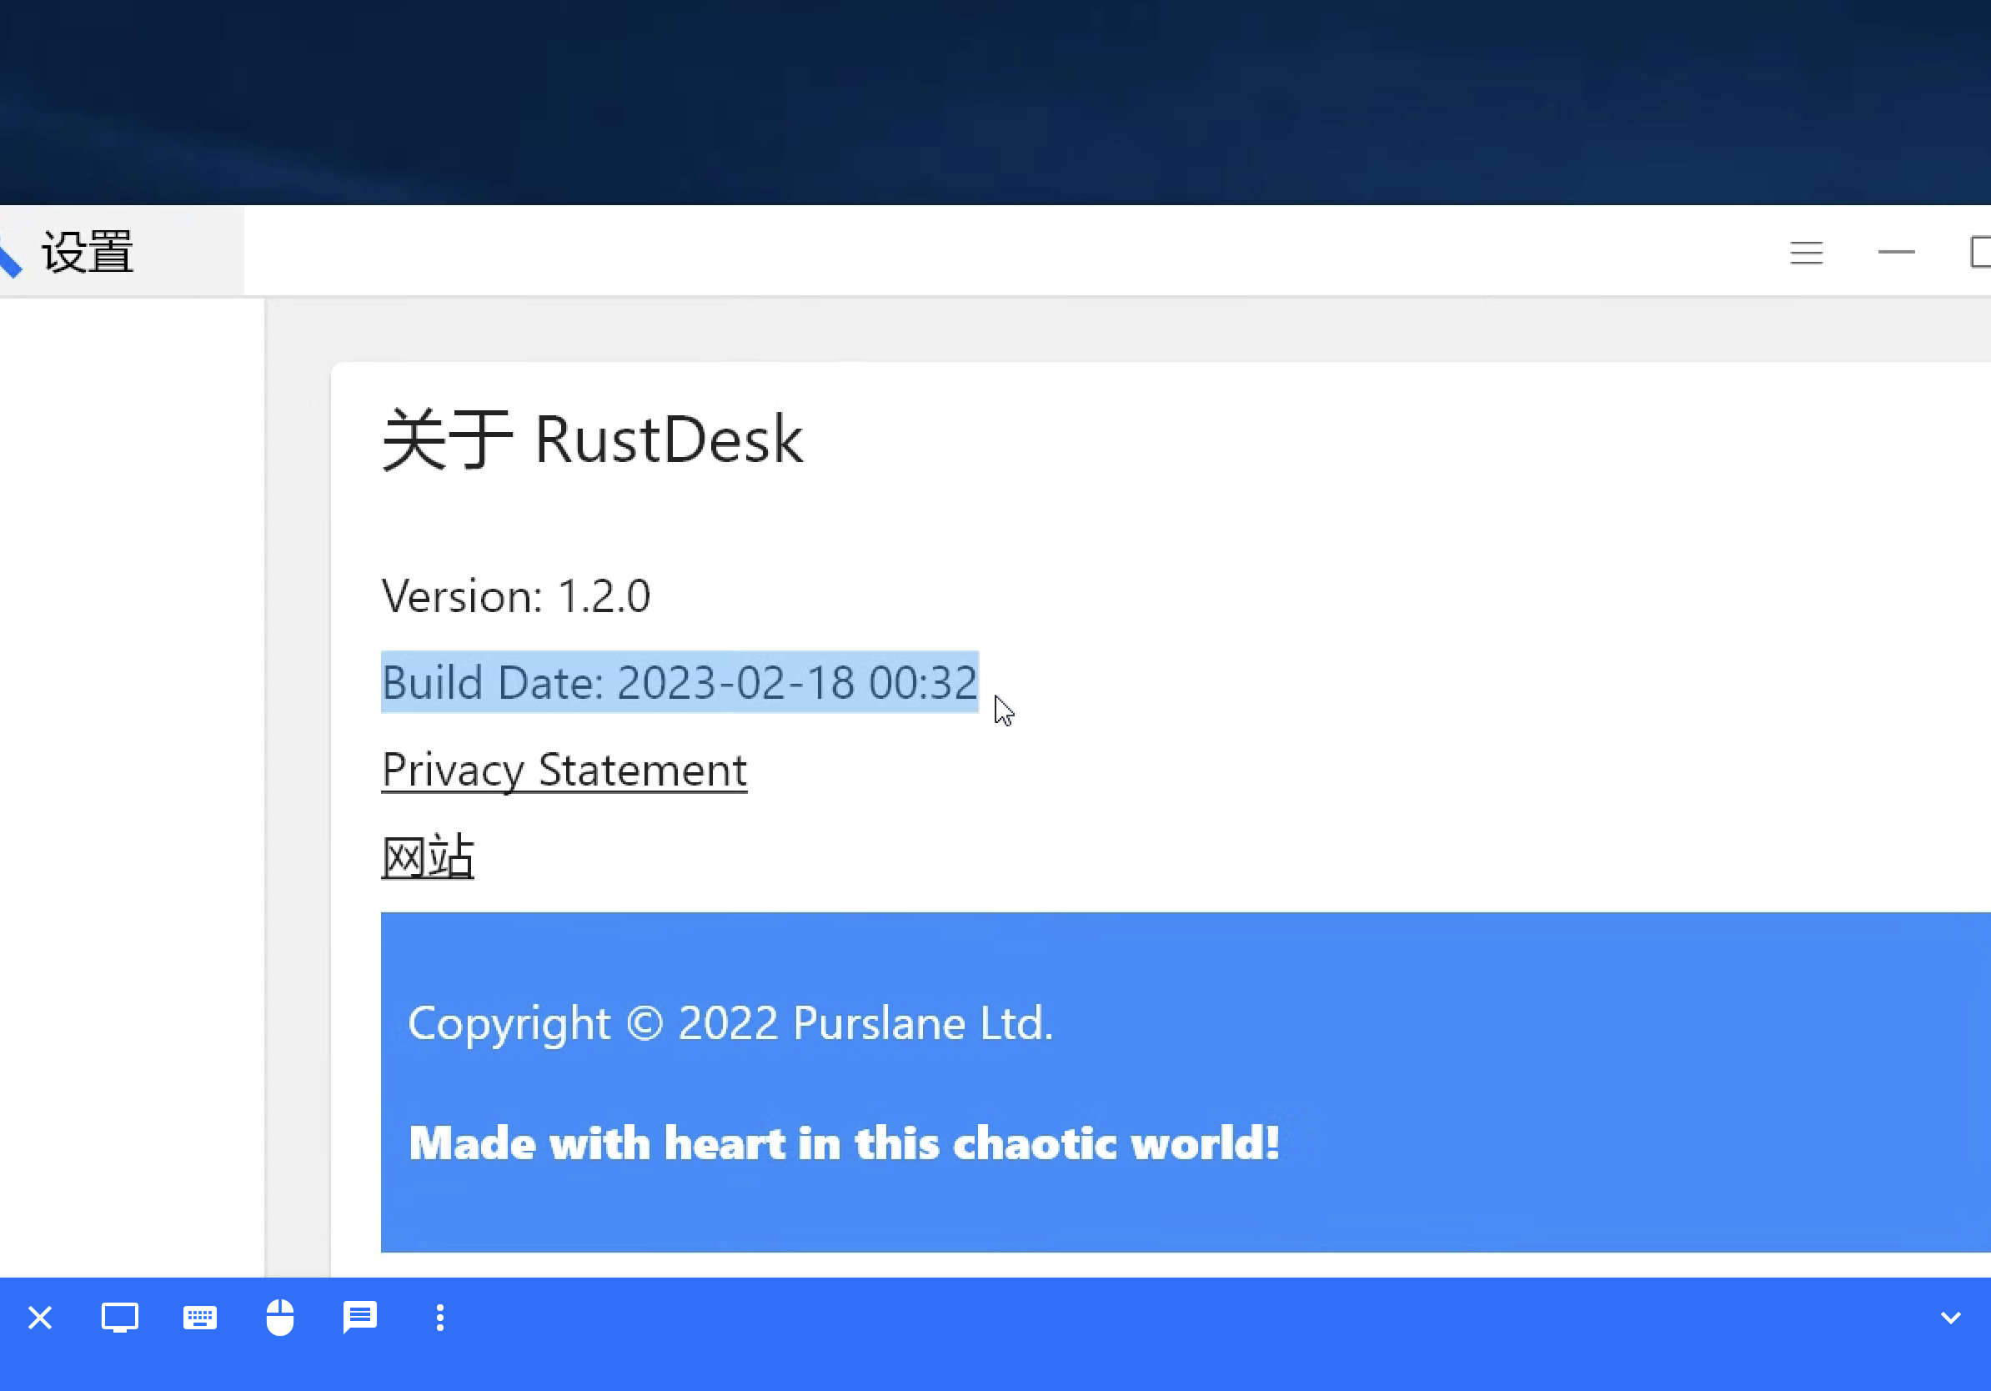This screenshot has width=1991, height=1391.
Task: Minimize the settings window
Action: 1898,253
